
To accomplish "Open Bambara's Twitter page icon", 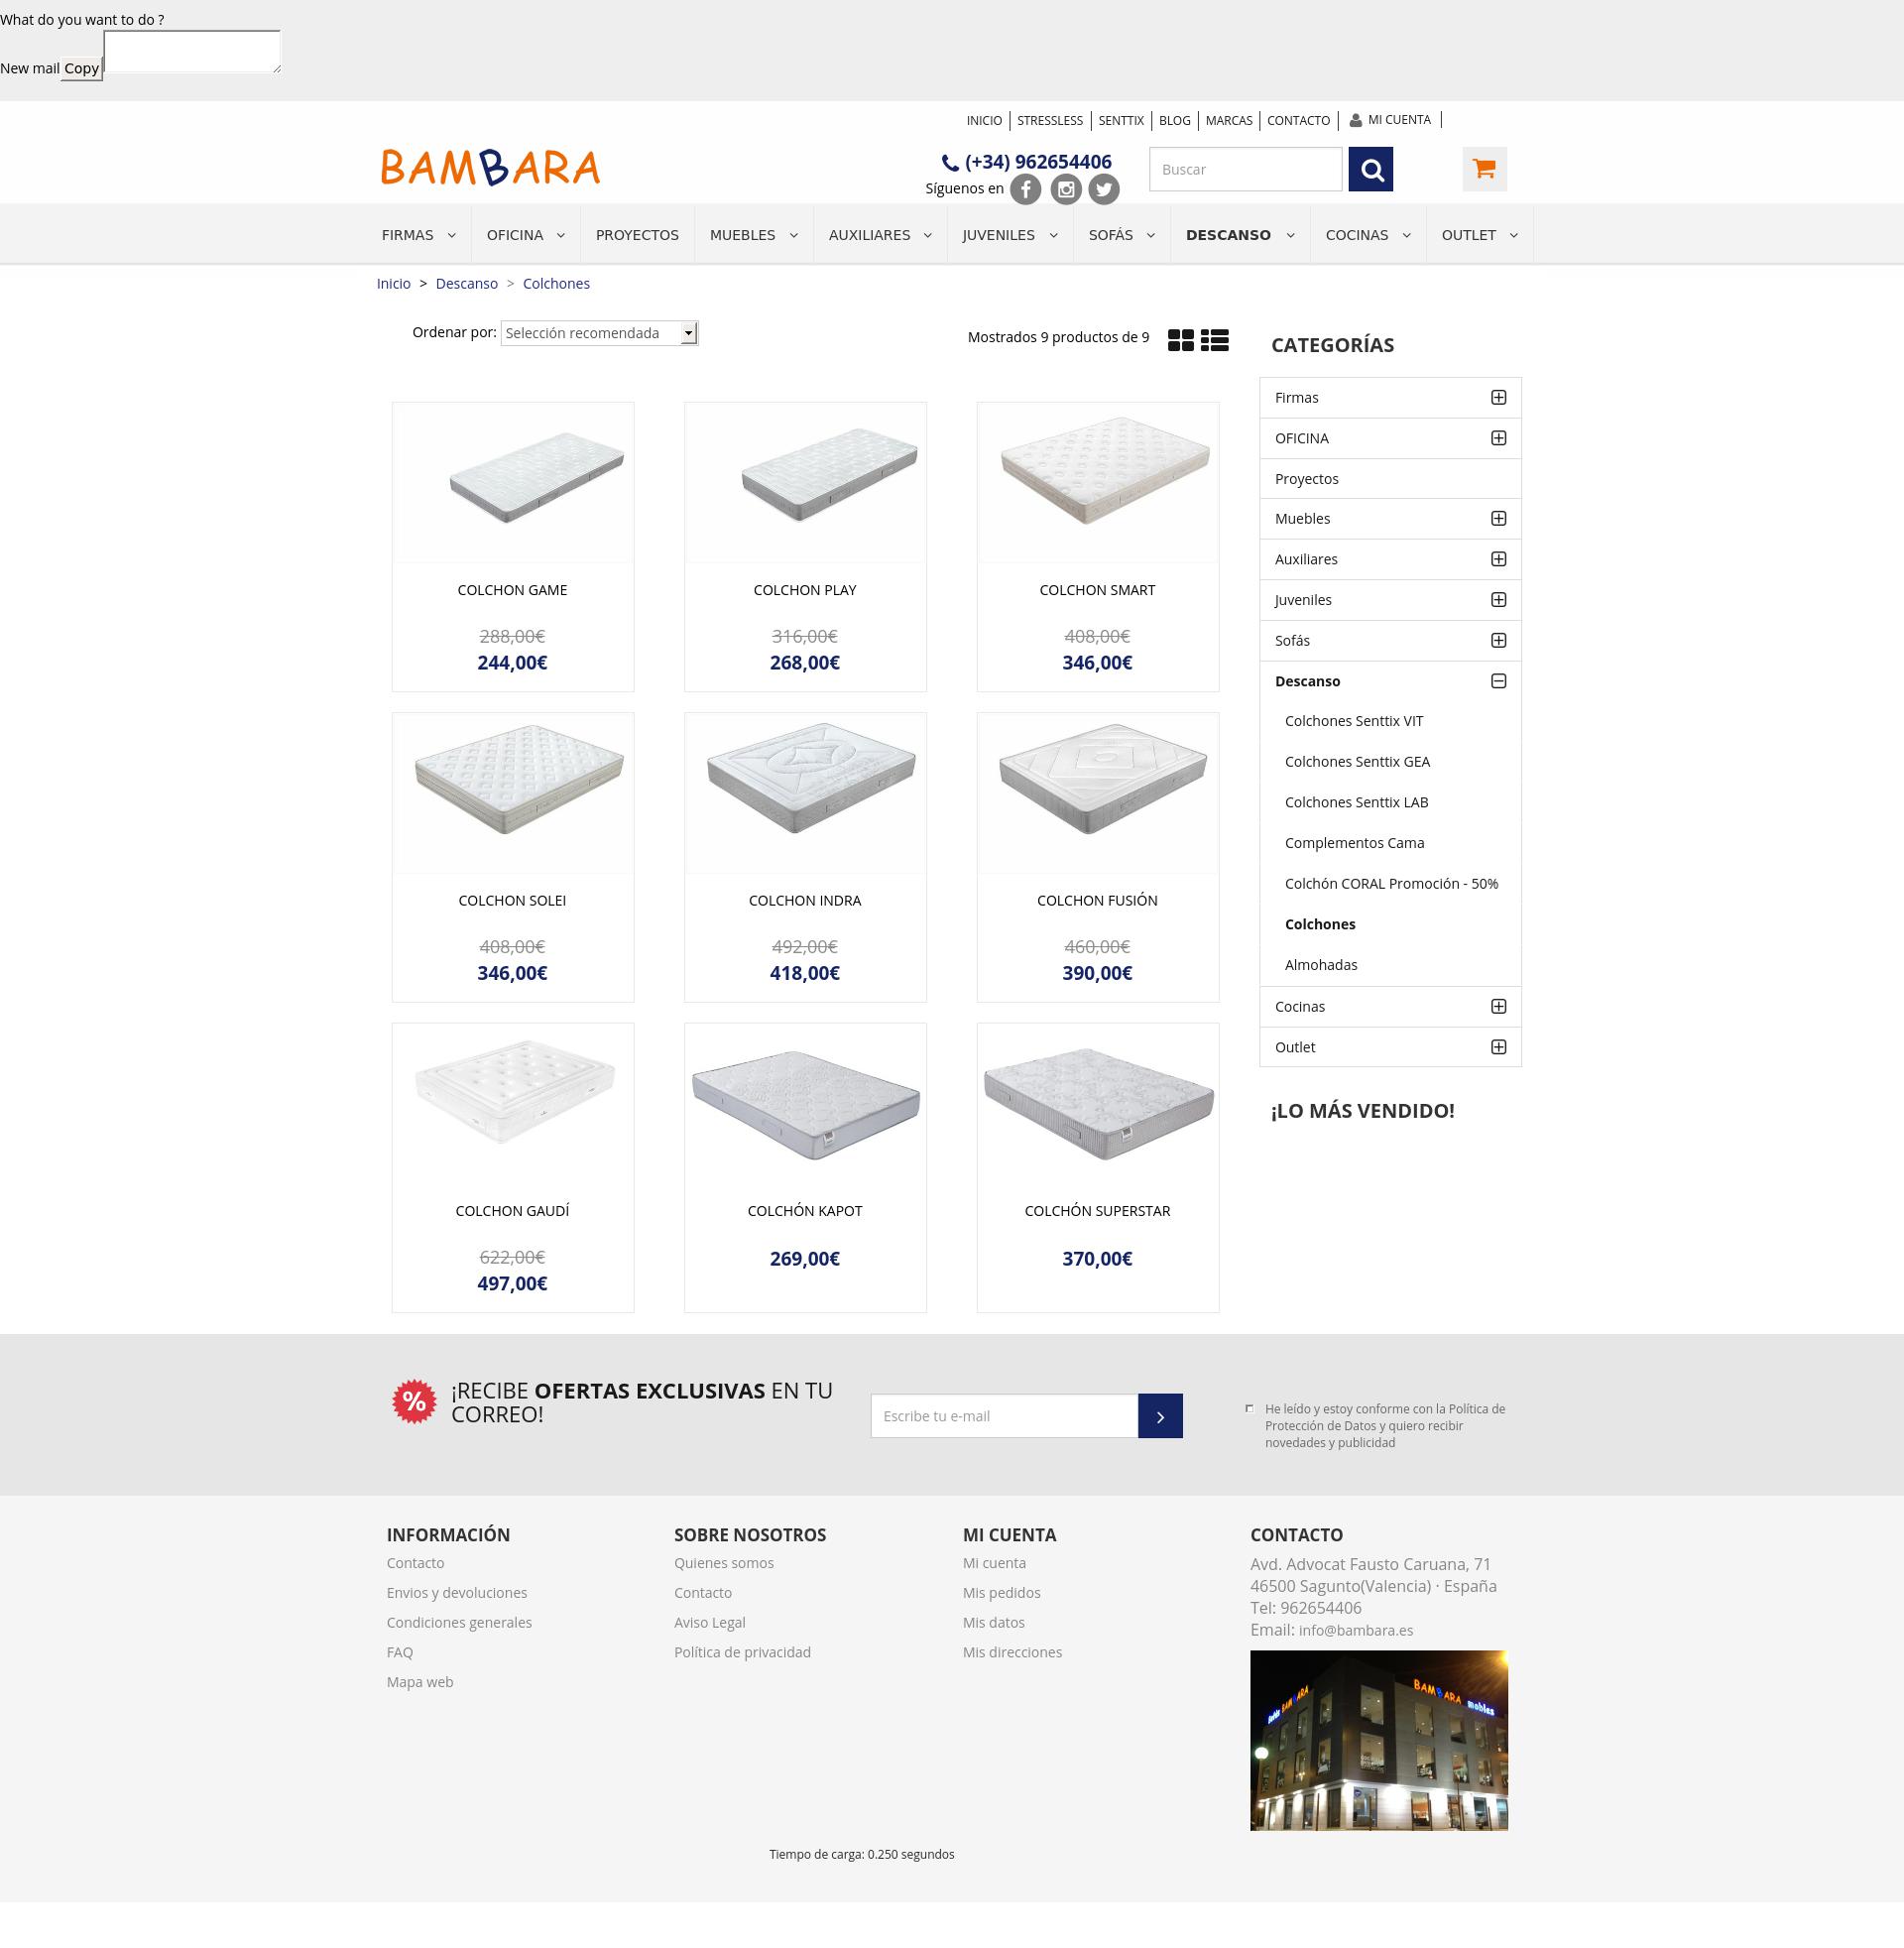I will click(x=1104, y=189).
